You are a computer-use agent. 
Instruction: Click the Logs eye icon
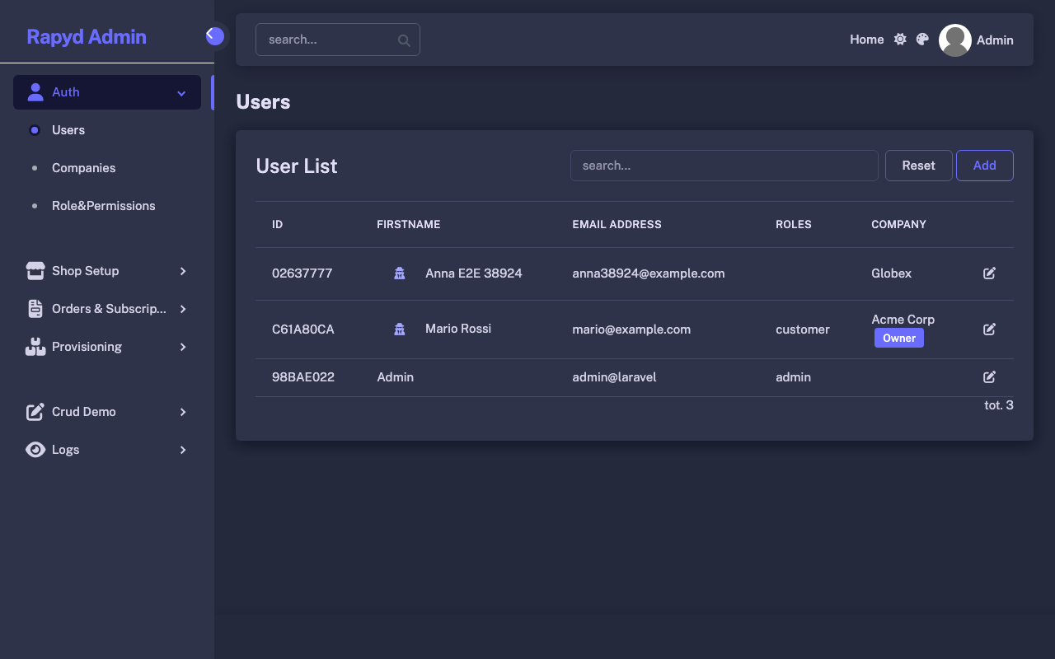click(35, 450)
